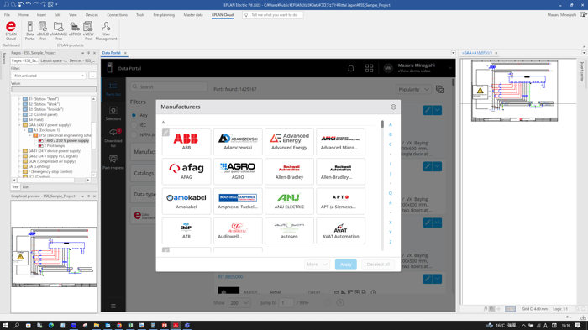The width and height of the screenshot is (588, 330).
Task: Click the Apply button
Action: pos(346,265)
